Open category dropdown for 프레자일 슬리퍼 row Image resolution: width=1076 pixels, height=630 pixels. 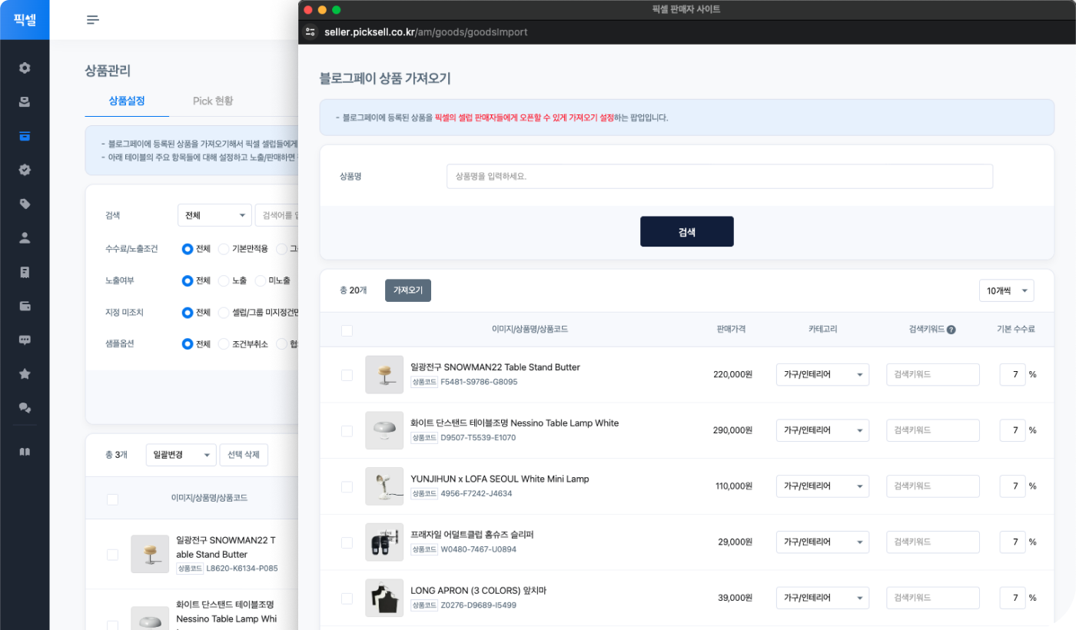click(822, 542)
